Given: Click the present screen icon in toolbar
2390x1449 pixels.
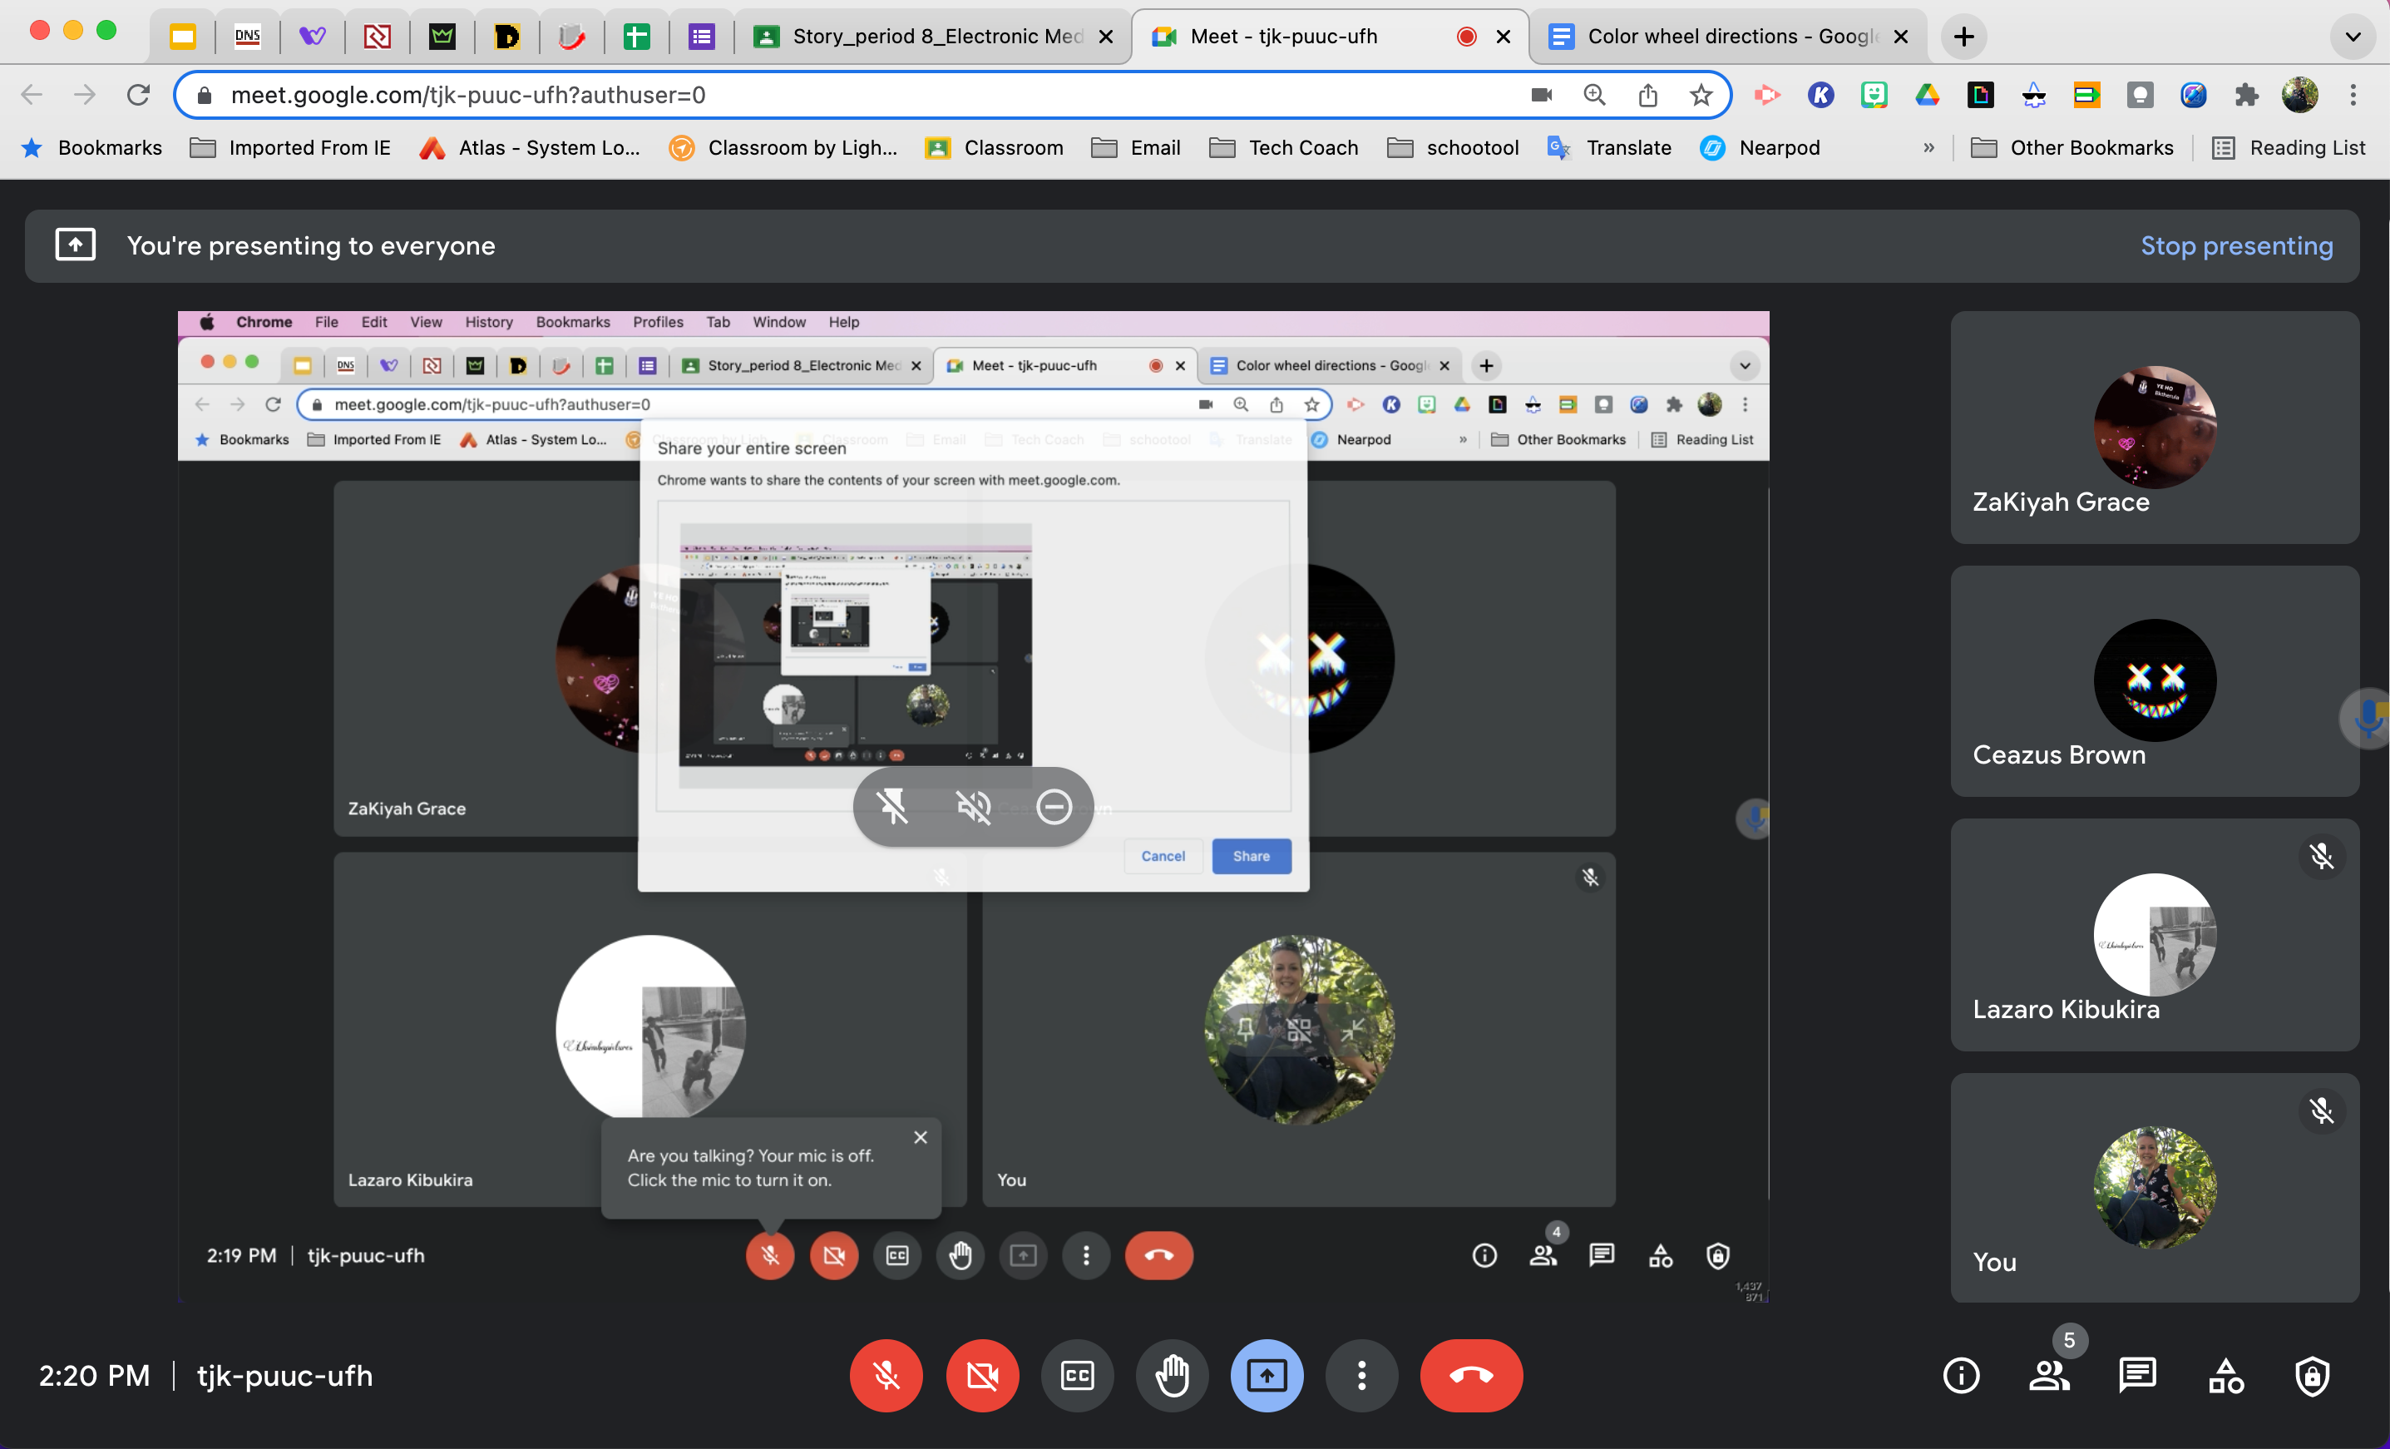Looking at the screenshot, I should coord(1267,1376).
